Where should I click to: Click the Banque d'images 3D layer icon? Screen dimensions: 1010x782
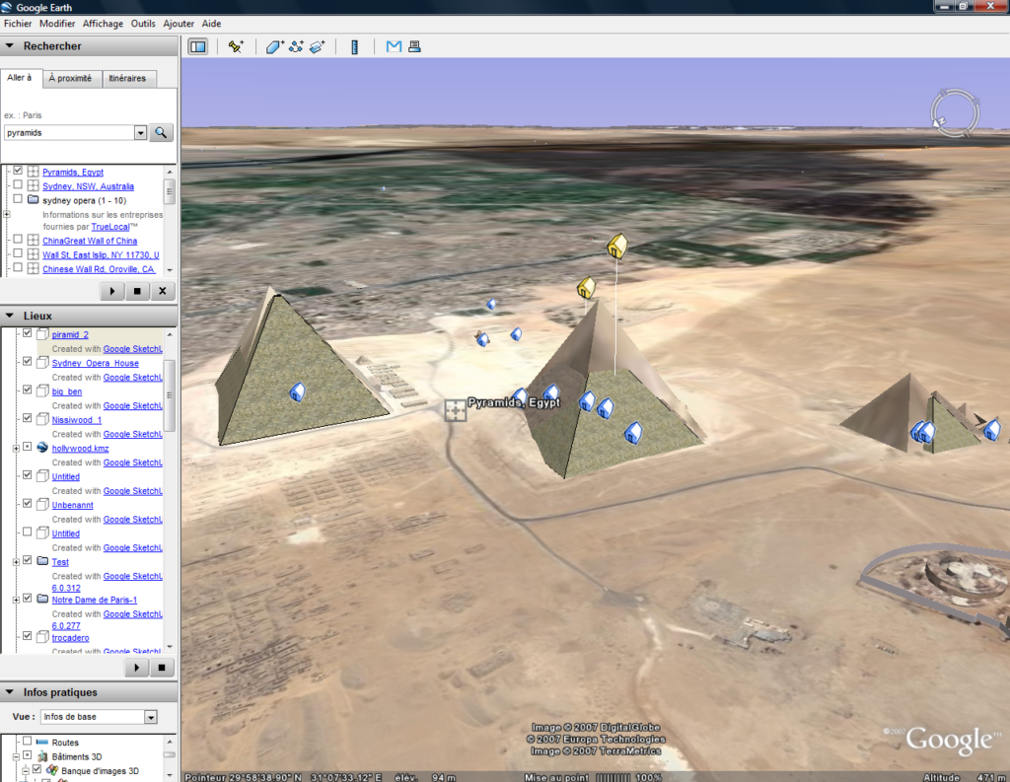click(52, 770)
